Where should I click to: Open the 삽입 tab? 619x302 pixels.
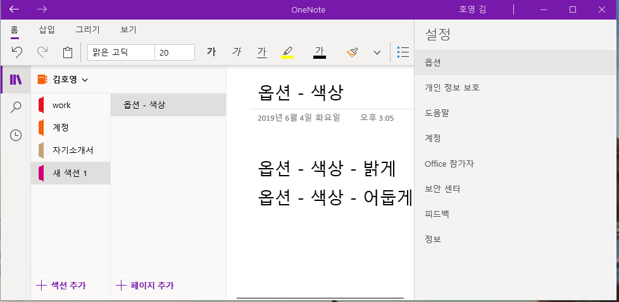[47, 30]
